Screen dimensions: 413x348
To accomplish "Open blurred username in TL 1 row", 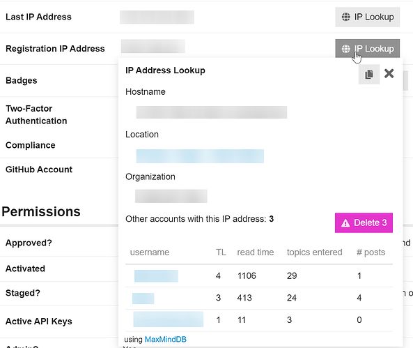I will (x=169, y=319).
